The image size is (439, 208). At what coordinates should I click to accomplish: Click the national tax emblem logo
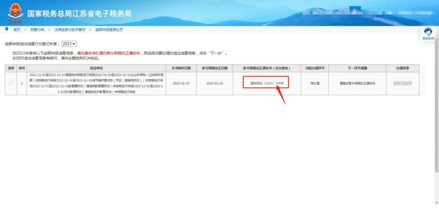[15, 13]
